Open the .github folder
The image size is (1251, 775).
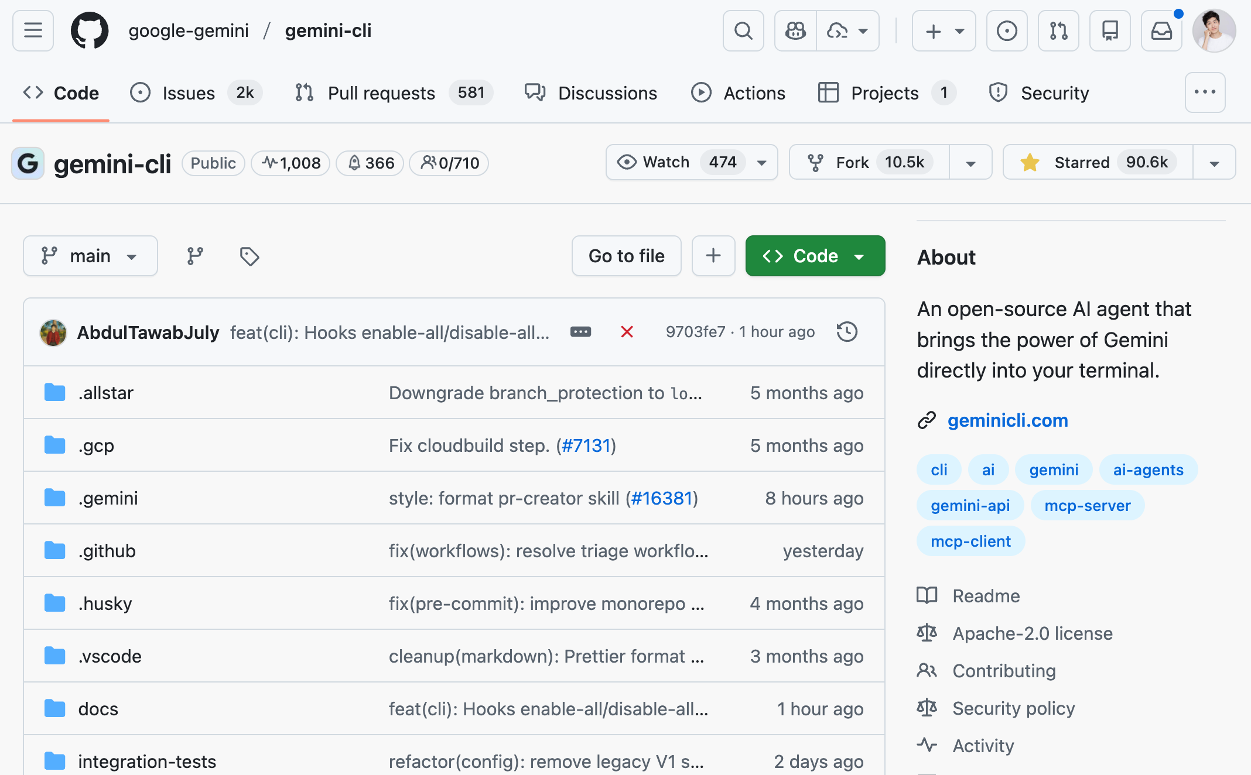pos(107,551)
